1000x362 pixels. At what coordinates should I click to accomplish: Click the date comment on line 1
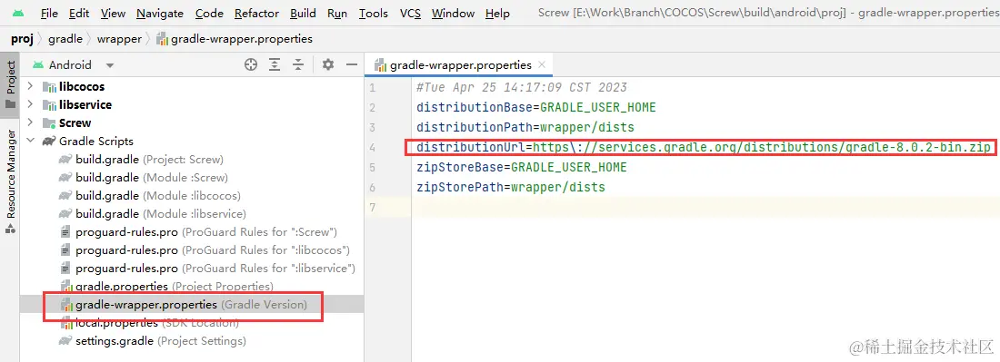[522, 88]
